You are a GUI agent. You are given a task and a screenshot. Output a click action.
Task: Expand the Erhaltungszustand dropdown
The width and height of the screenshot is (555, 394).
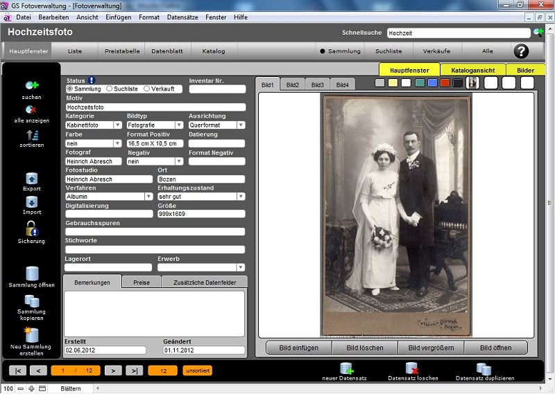[x=240, y=197]
